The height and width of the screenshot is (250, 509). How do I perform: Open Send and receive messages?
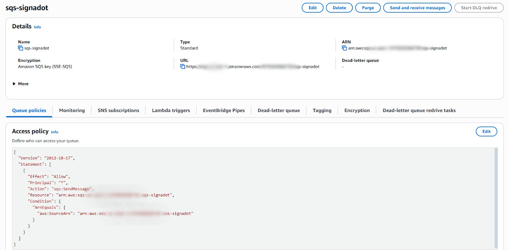[x=417, y=8]
